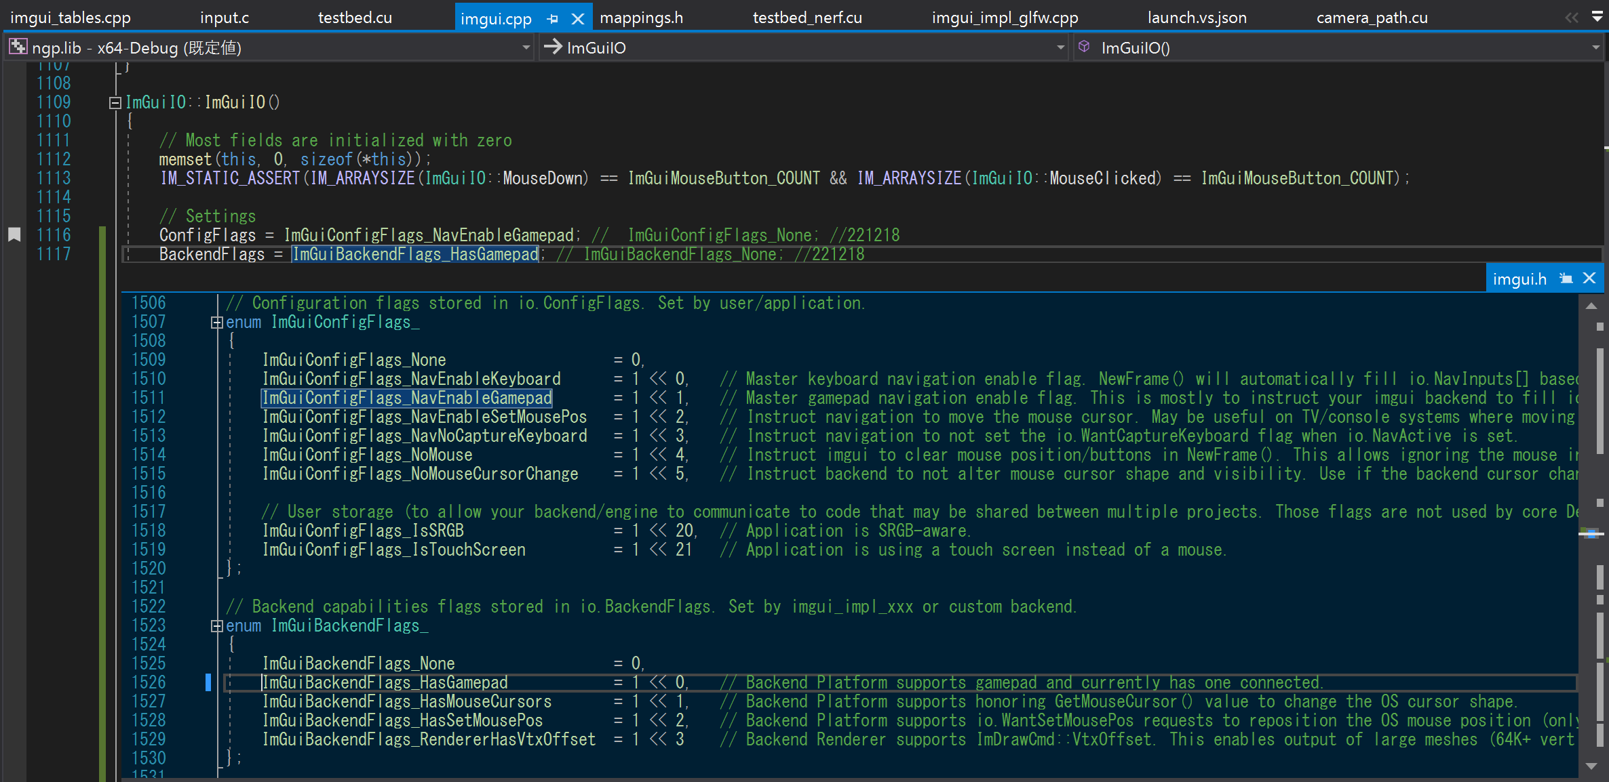Collapse the enum ImGuiConfigFlags_ block
The image size is (1609, 782).
pyautogui.click(x=216, y=323)
